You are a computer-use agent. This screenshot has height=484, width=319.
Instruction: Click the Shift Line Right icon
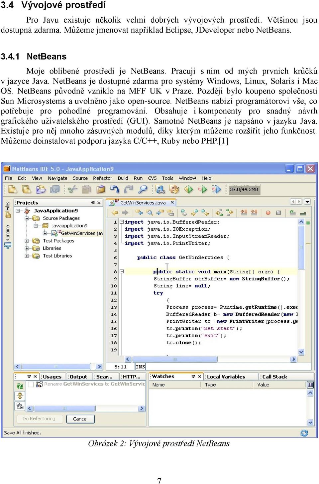pos(254,213)
